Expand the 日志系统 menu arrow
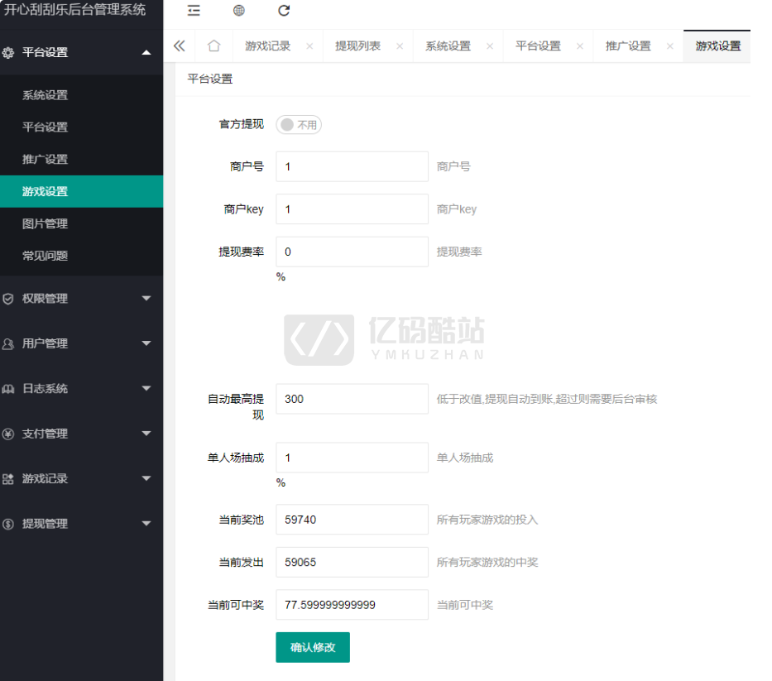This screenshot has height=681, width=772. point(146,388)
